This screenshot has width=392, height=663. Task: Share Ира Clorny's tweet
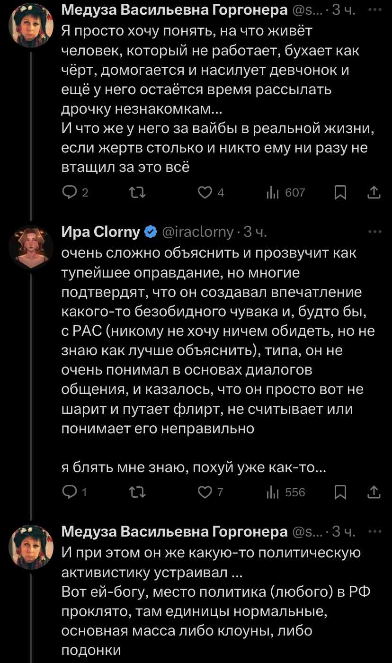point(374,492)
